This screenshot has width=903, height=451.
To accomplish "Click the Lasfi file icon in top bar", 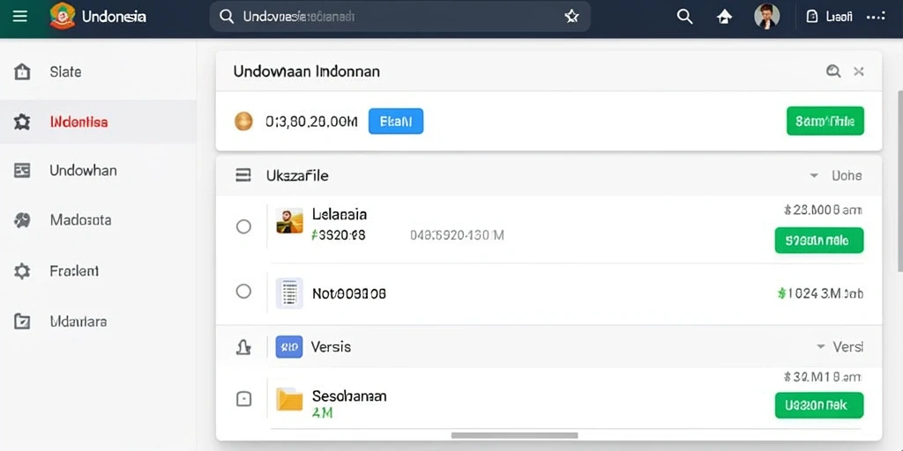I will point(812,17).
